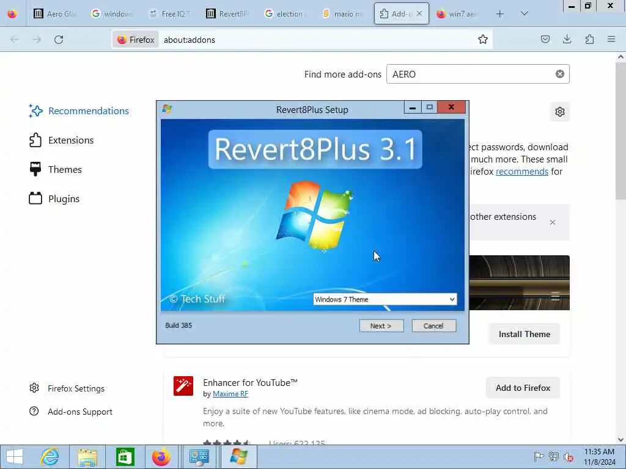Screen dimensions: 626x469
Task: Open the Extensions toolbar puzzle icon
Action: pos(589,40)
